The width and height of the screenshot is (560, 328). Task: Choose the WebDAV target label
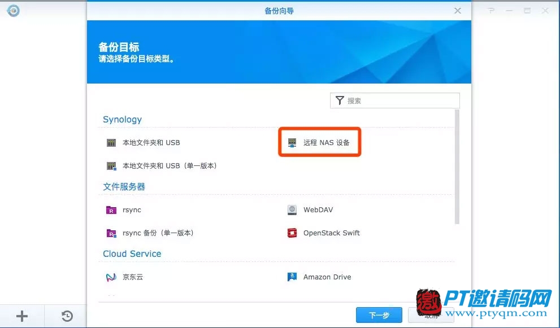[318, 210]
